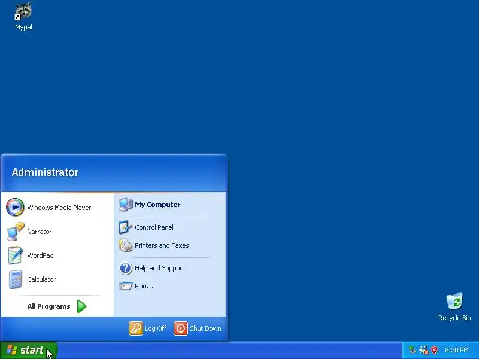Click the Safely Remove Hardware tray icon

tap(413, 350)
